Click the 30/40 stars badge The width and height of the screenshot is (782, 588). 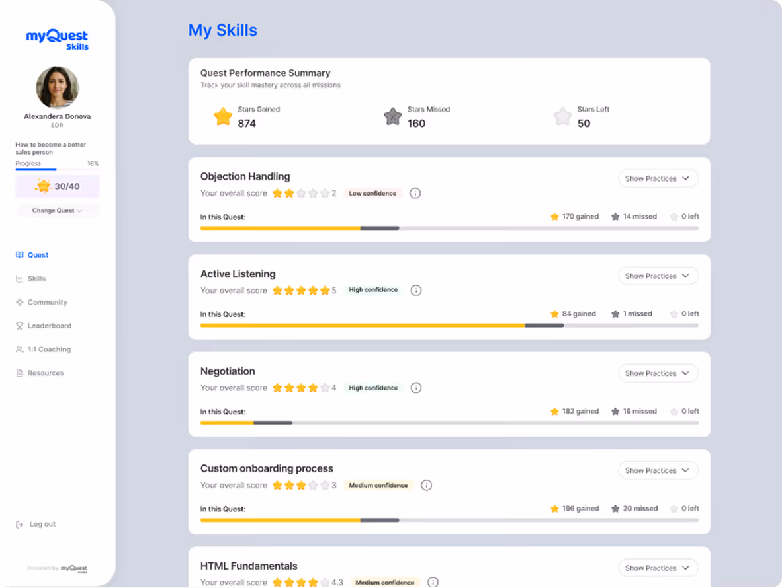(x=58, y=186)
